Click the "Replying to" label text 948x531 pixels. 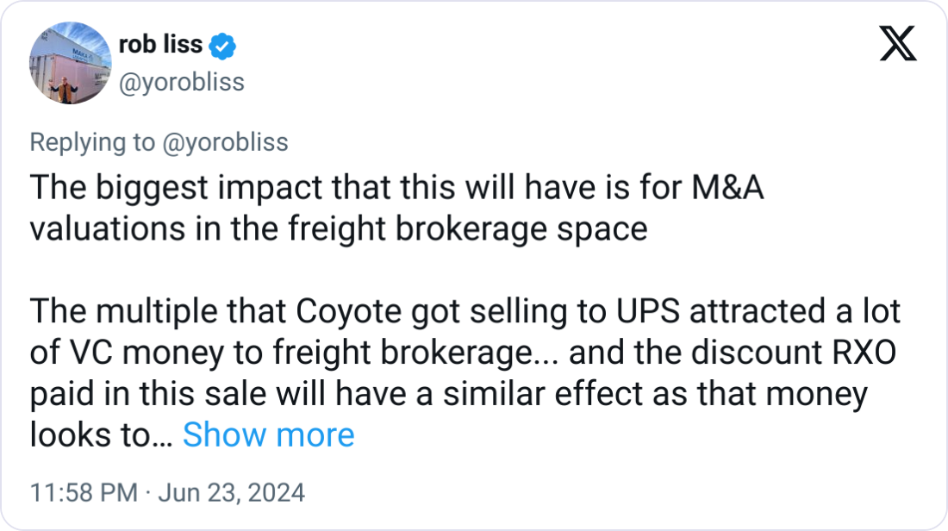pos(92,142)
